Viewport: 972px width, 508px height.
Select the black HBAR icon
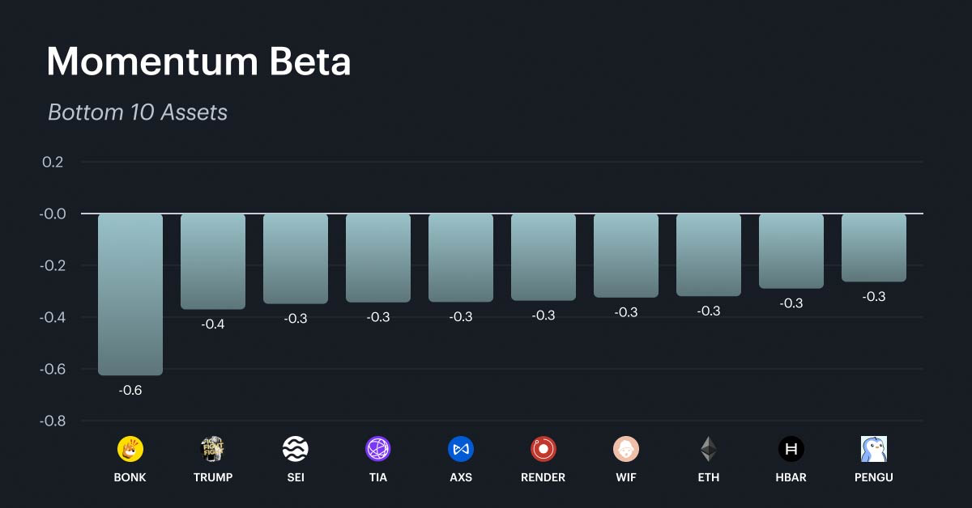(791, 448)
